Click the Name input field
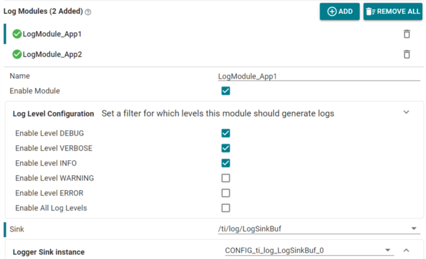The height and width of the screenshot is (259, 426). (x=318, y=76)
